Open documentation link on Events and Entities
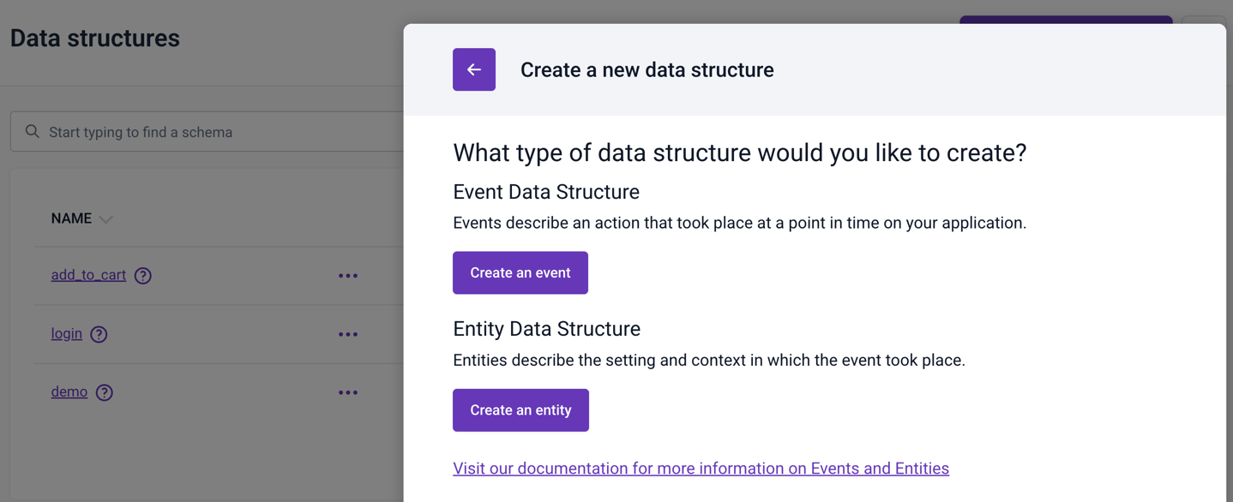Viewport: 1233px width, 502px height. (701, 469)
